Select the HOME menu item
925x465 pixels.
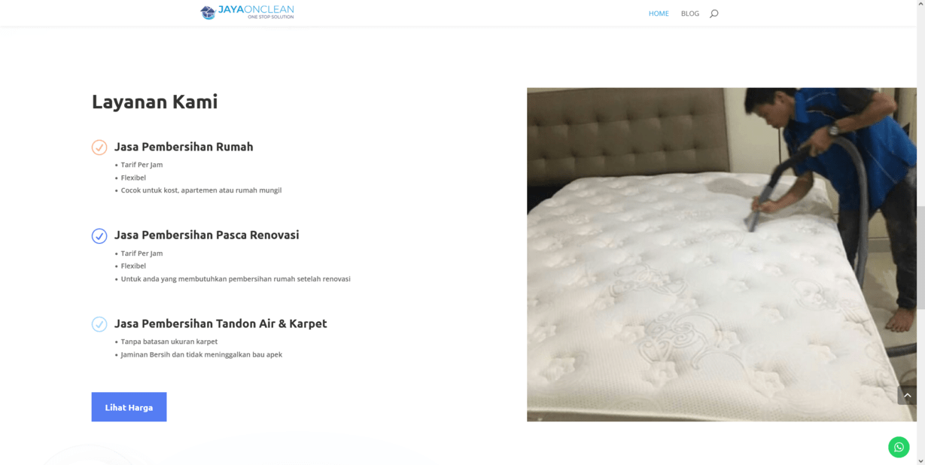click(x=659, y=14)
